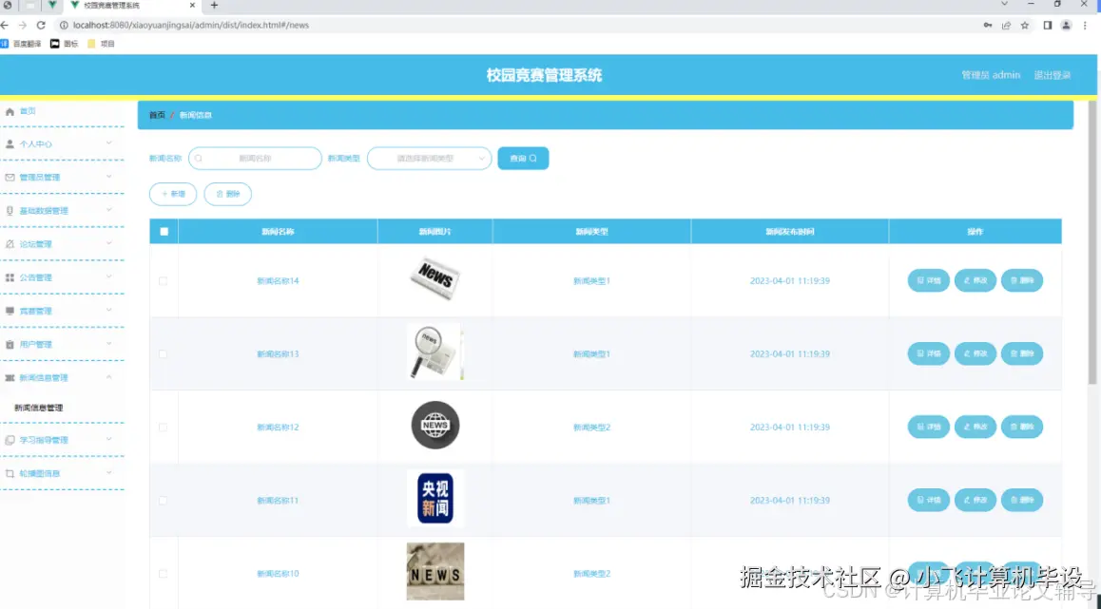The height and width of the screenshot is (609, 1101).
Task: Click the magnifier icon inside the 新闻名称 field
Action: (x=199, y=158)
